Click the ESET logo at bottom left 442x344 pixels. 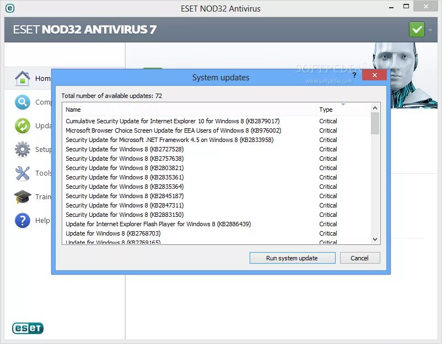[28, 328]
